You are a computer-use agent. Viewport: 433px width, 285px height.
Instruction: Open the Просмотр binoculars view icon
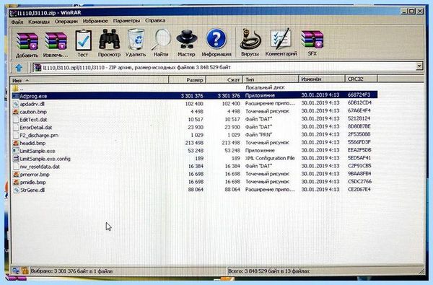[x=110, y=40]
